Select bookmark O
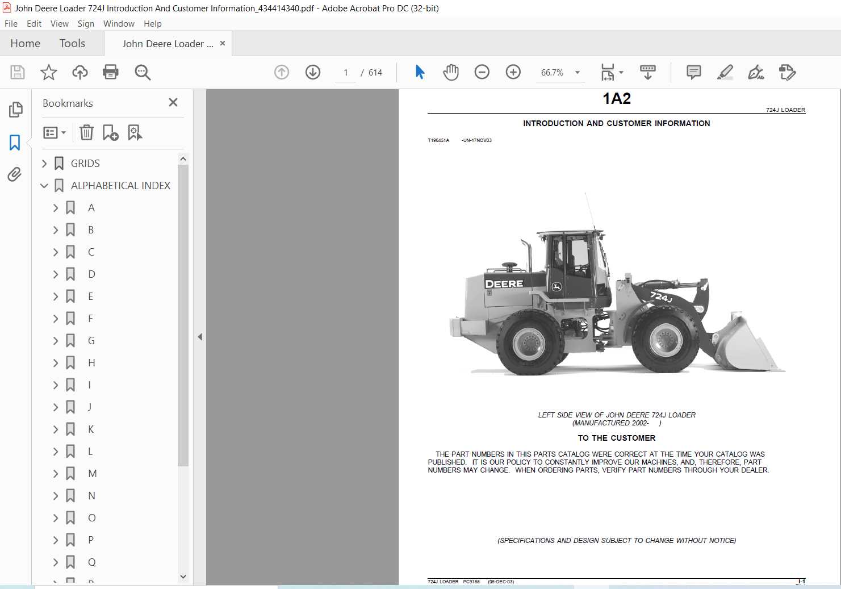 tap(92, 518)
